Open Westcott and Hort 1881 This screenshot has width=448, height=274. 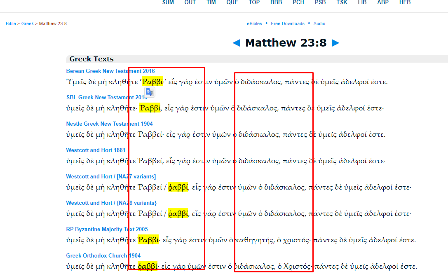(96, 150)
